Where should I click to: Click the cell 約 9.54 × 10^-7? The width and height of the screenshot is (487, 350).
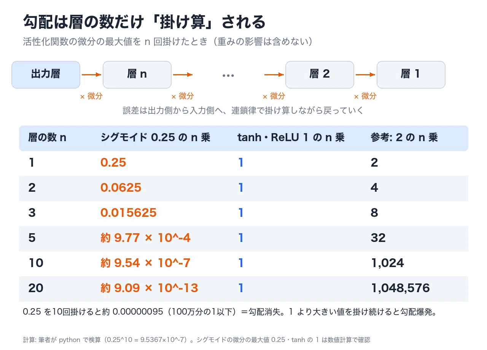[146, 263]
